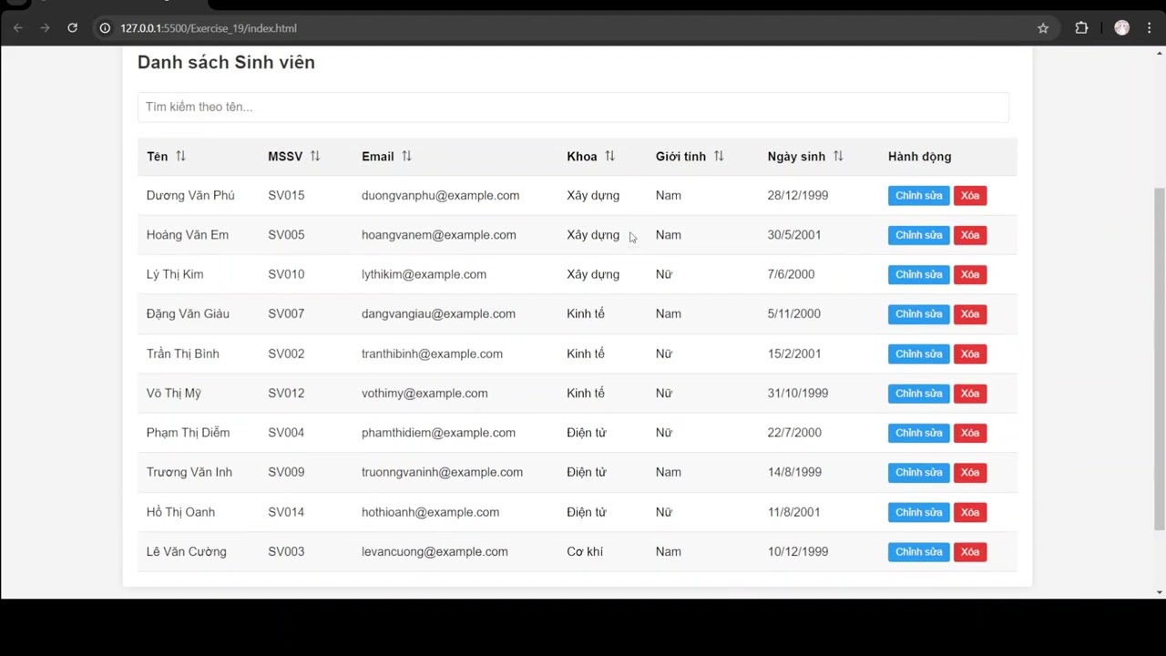Screen dimensions: 1166x656
Task: Click the name Lý Thị Kim
Action: [175, 274]
